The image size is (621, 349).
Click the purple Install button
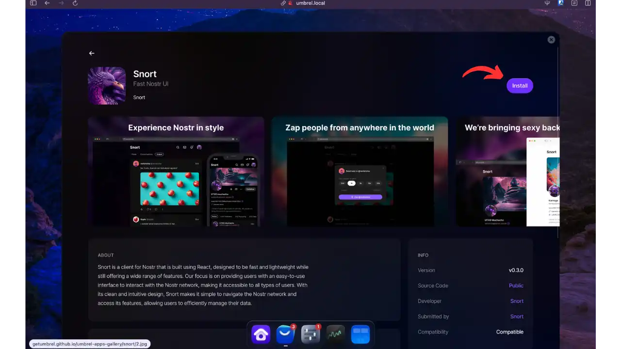click(520, 86)
